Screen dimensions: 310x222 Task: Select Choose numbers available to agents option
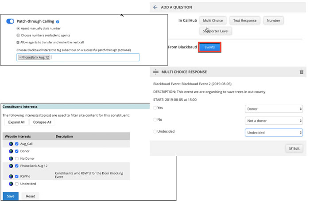pos(18,36)
